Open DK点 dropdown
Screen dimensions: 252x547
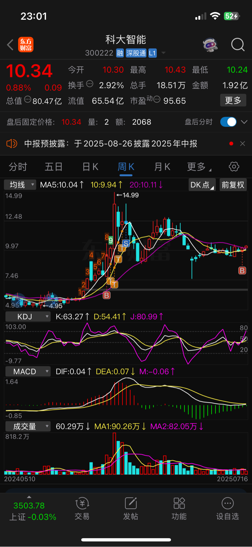coord(202,185)
